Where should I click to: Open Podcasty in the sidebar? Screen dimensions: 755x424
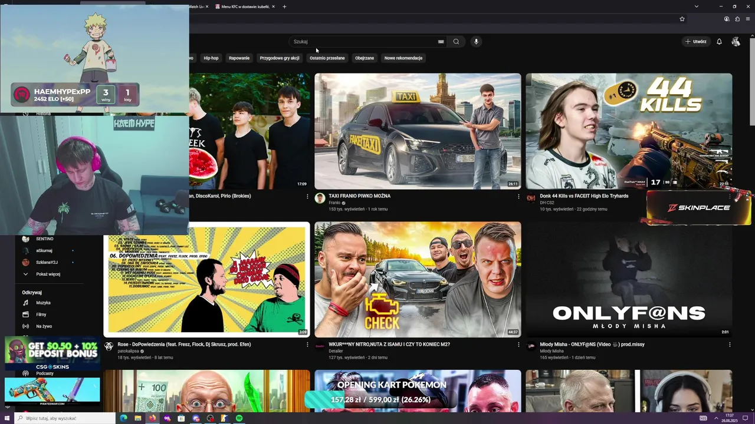[x=45, y=373]
